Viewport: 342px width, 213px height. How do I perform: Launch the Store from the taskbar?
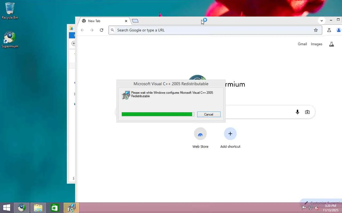click(x=55, y=208)
